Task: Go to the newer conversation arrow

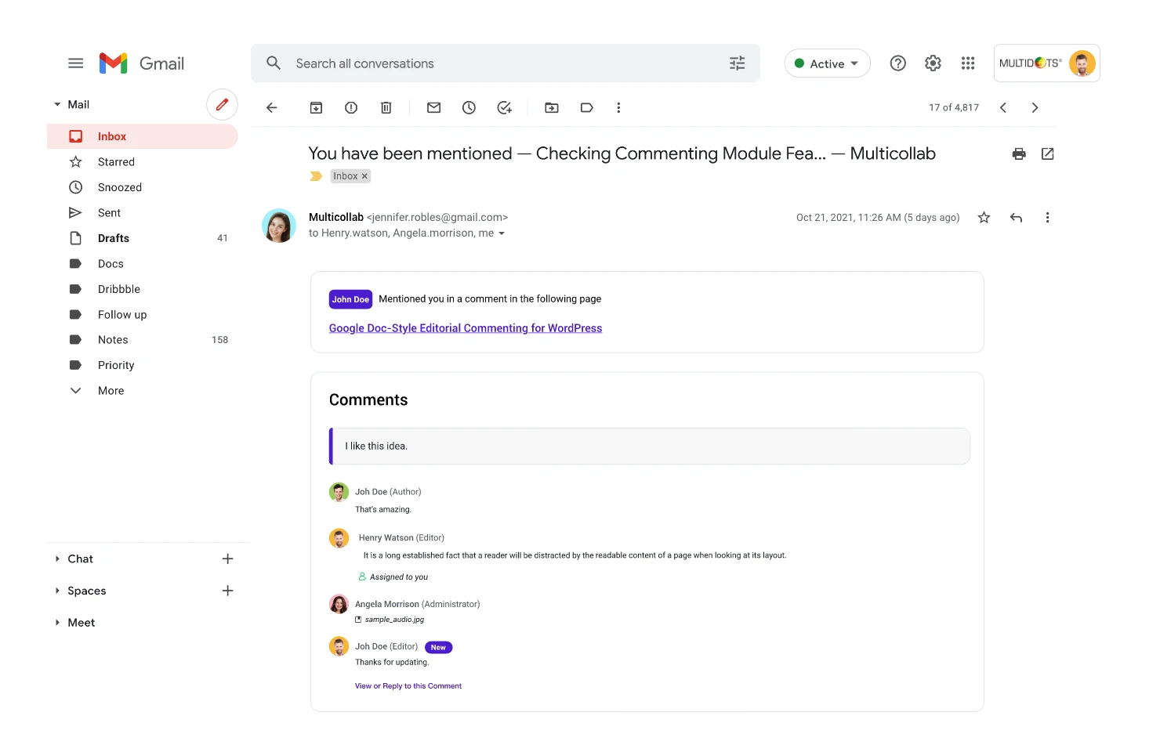Action: pos(1003,108)
